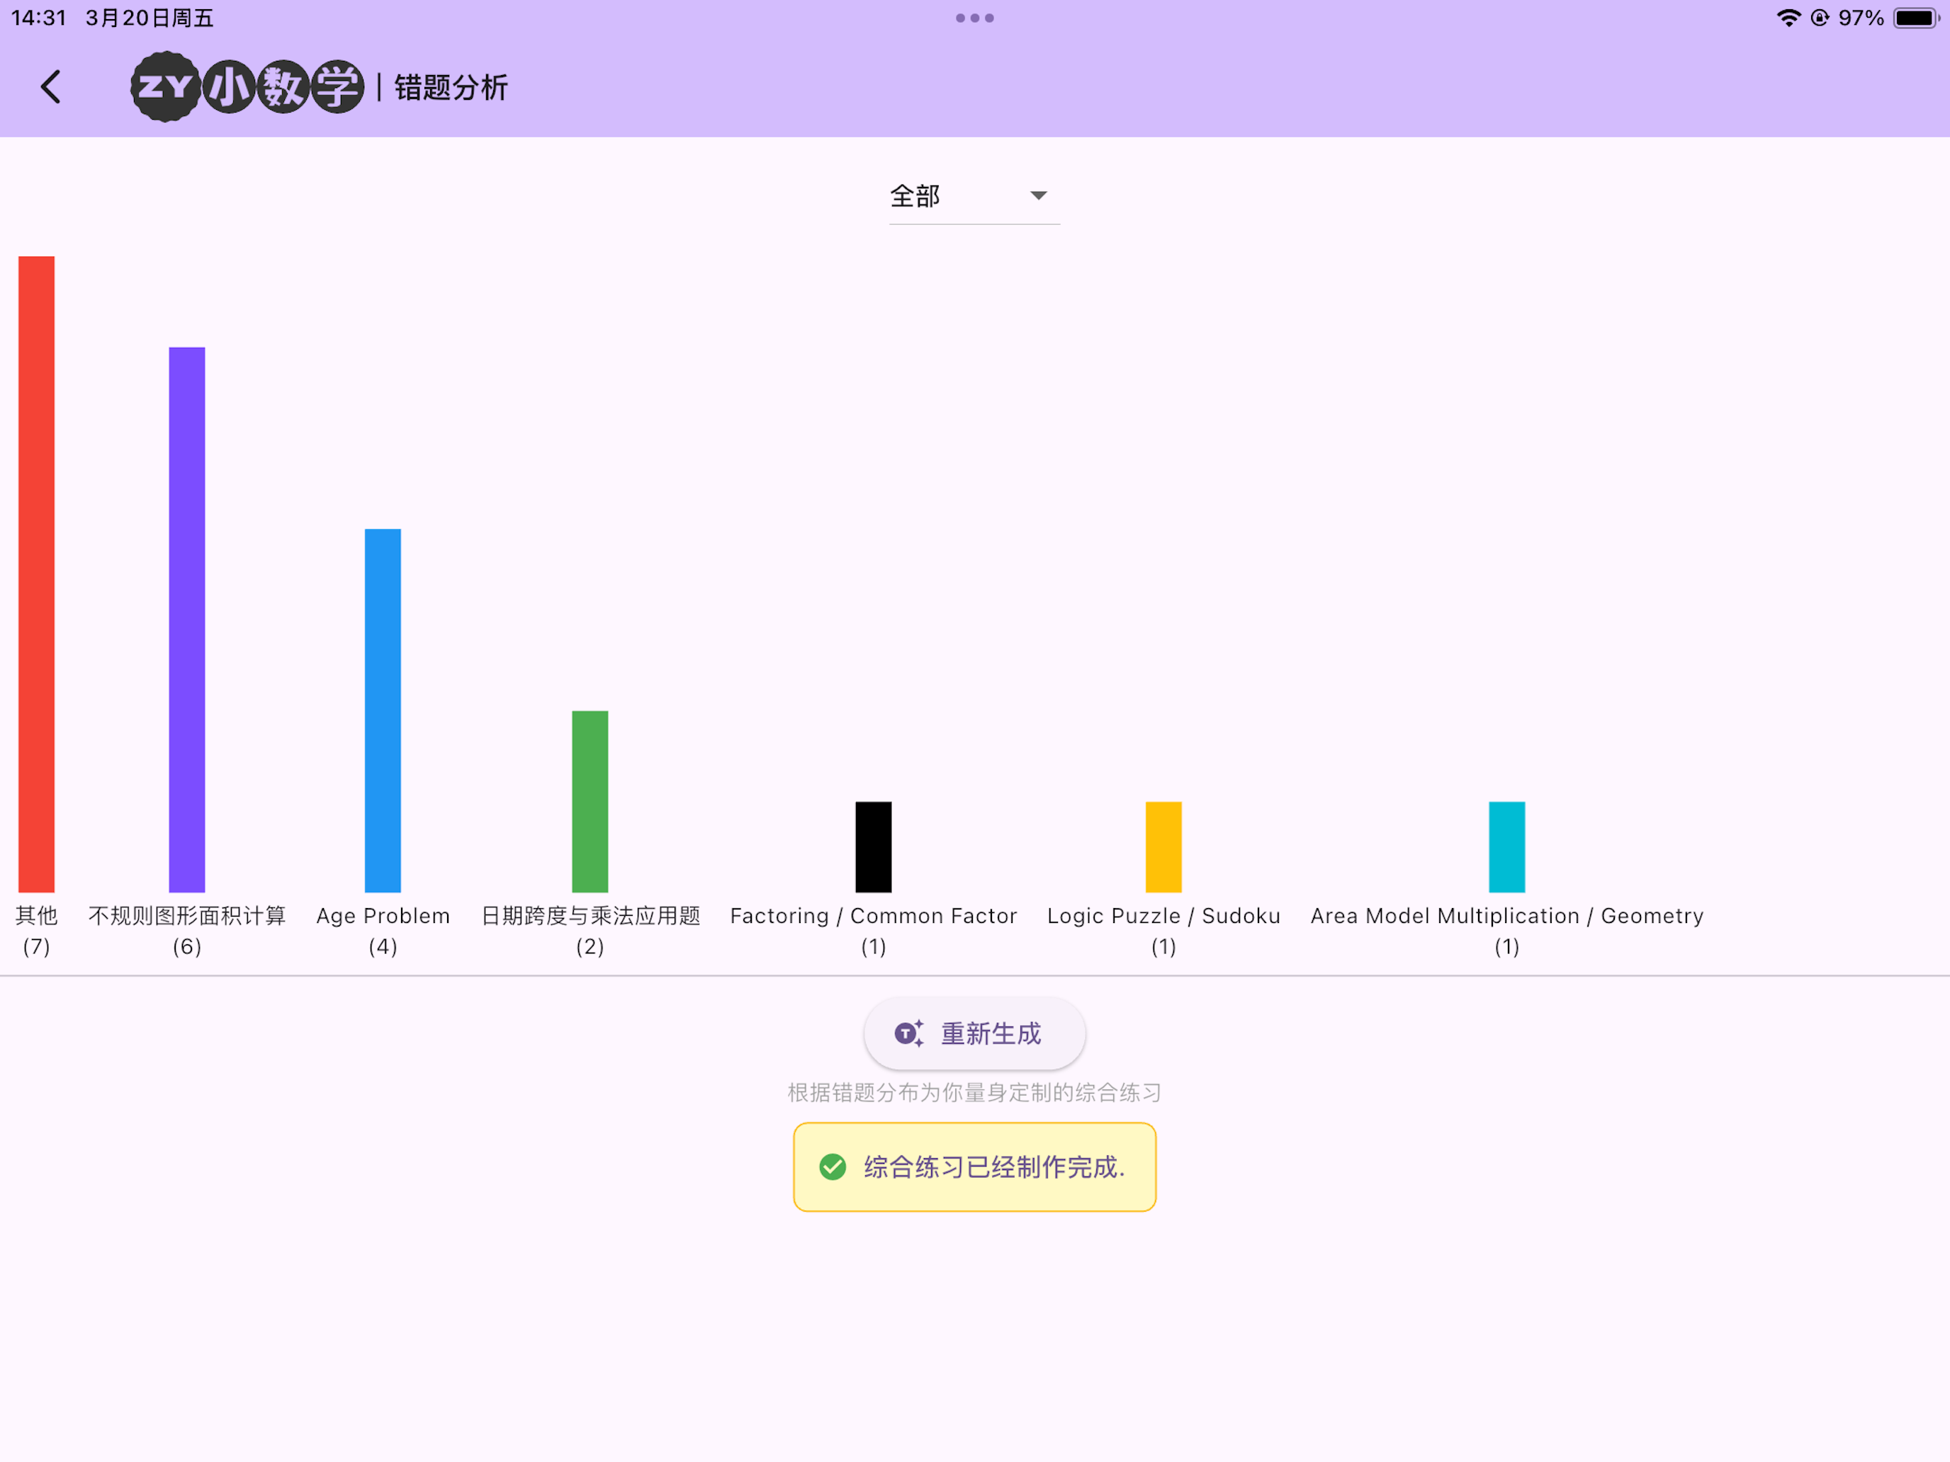The width and height of the screenshot is (1950, 1462).
Task: Click the Factoring / Common Factor label
Action: point(874,917)
